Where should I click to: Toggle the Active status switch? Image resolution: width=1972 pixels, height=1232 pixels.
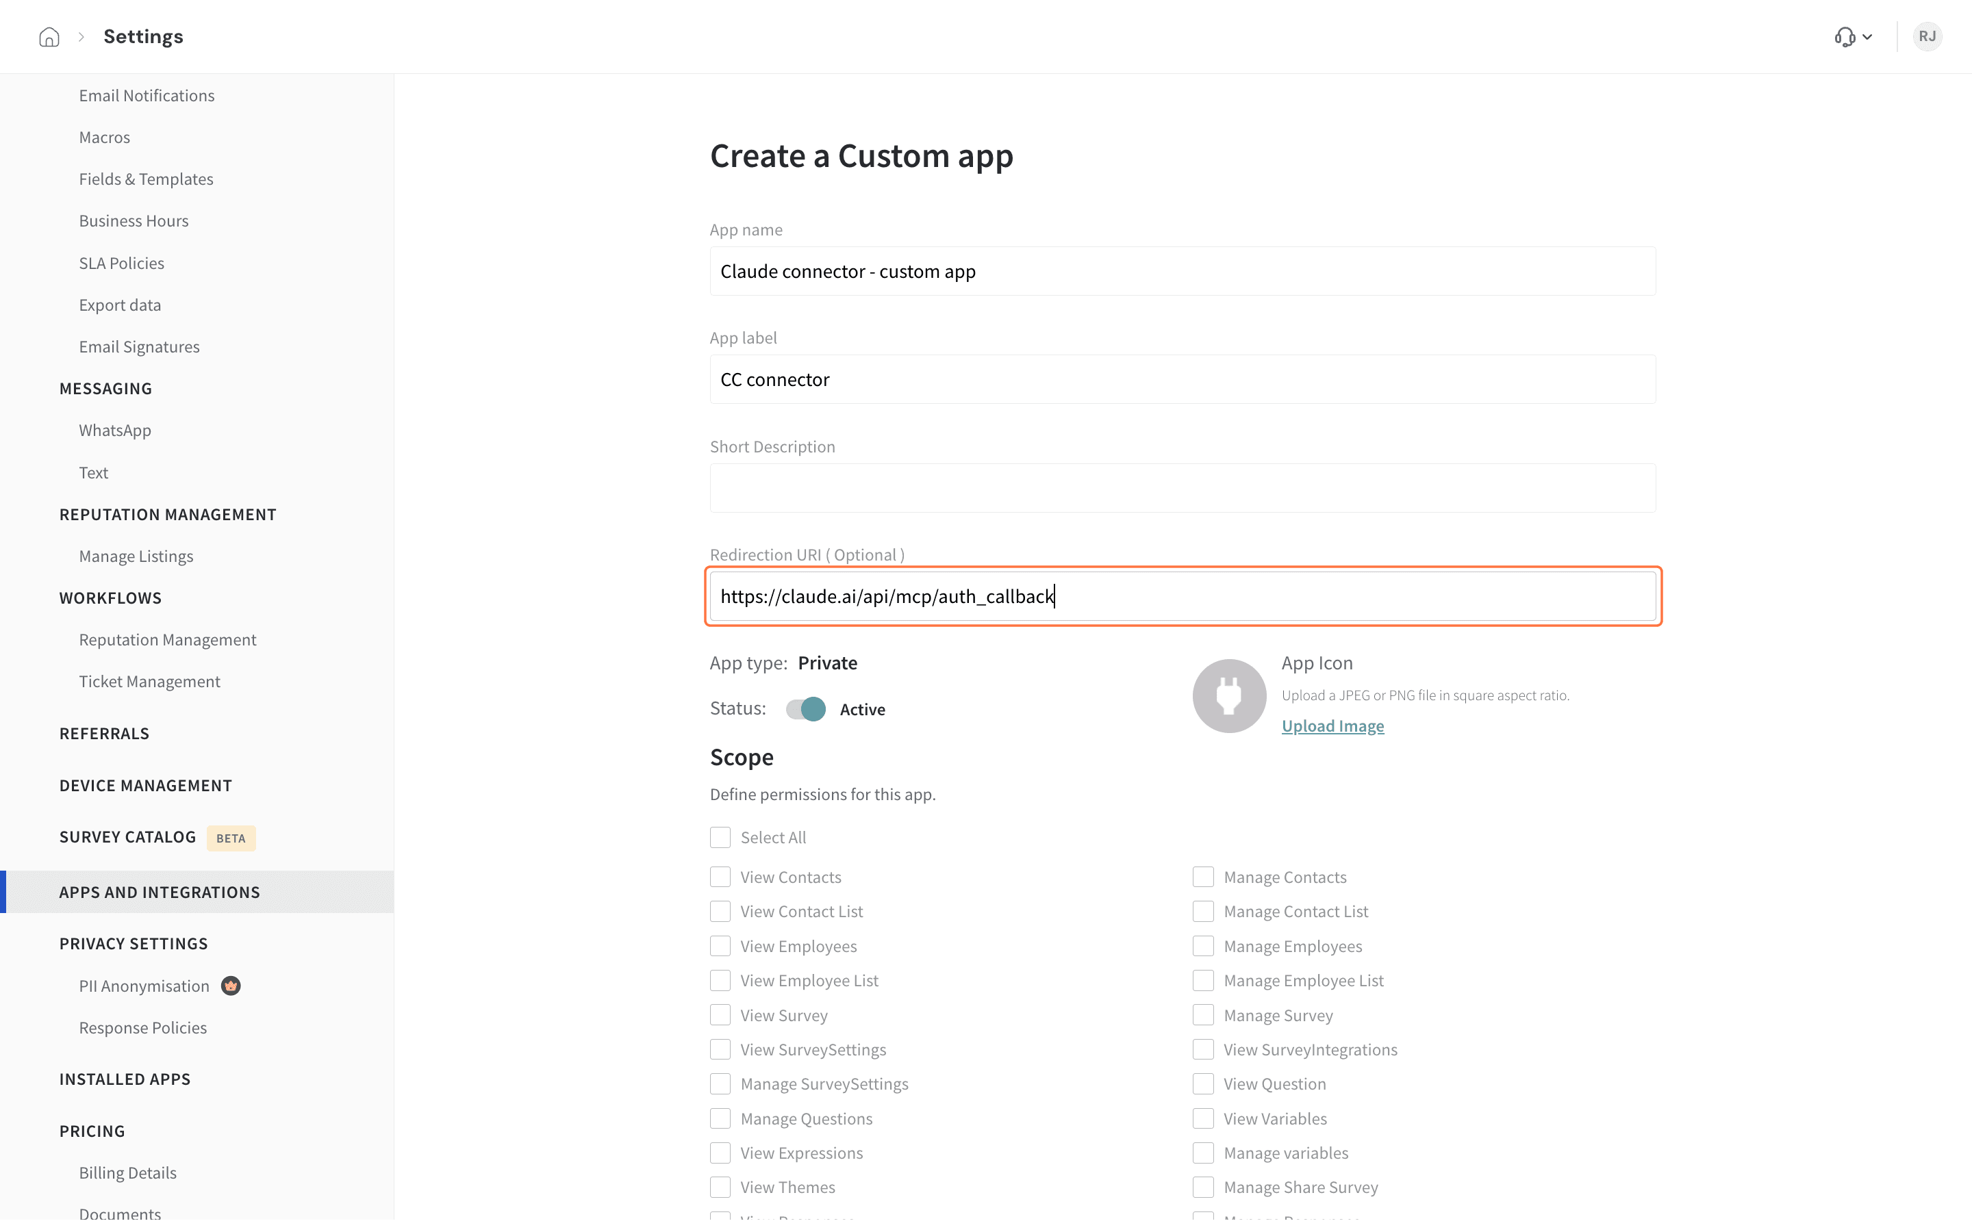pyautogui.click(x=805, y=709)
